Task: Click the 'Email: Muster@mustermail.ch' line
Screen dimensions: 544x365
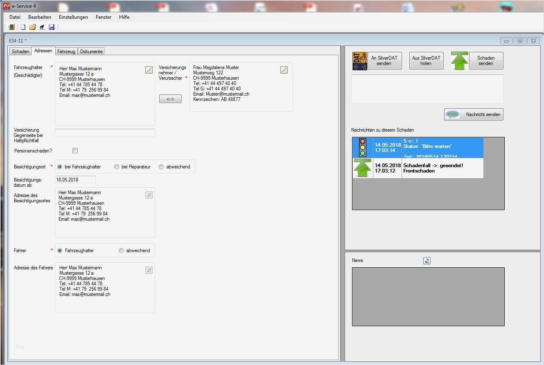Action: [x=221, y=94]
